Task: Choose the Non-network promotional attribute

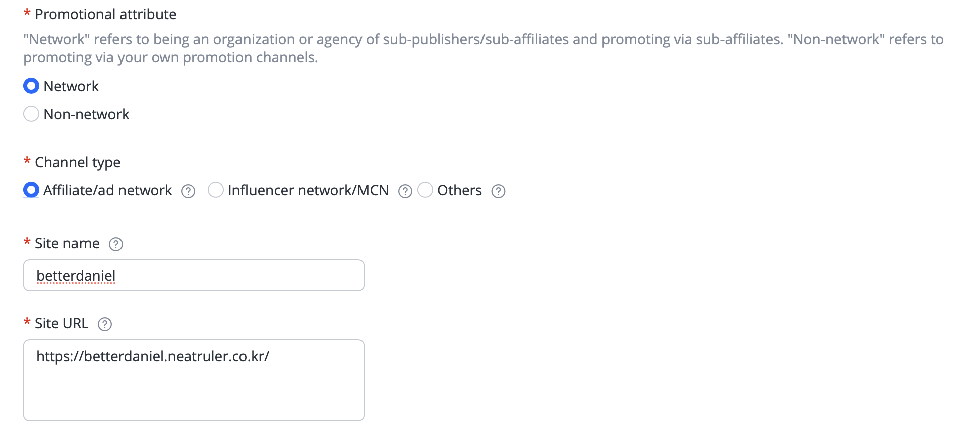Action: 31,114
